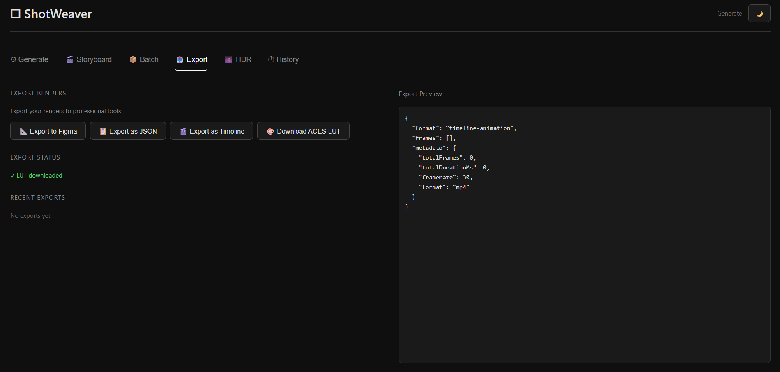
Task: Click "Export your renders to professional tools" text
Action: 66,111
